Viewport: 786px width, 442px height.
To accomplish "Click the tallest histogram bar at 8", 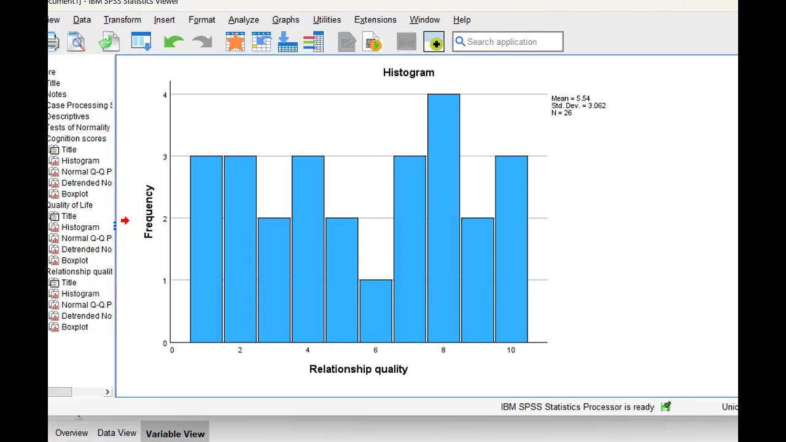I will tap(443, 218).
